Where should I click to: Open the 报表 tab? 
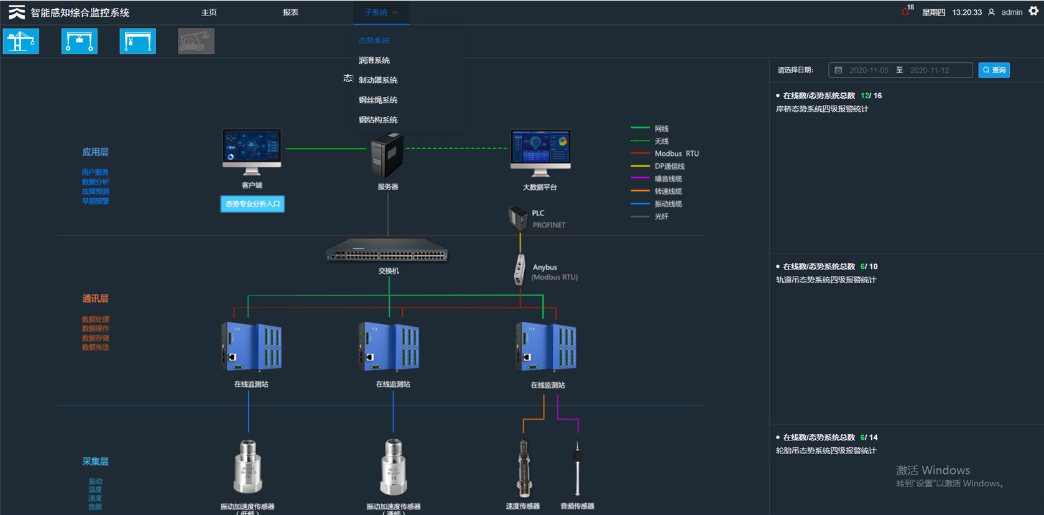click(290, 12)
